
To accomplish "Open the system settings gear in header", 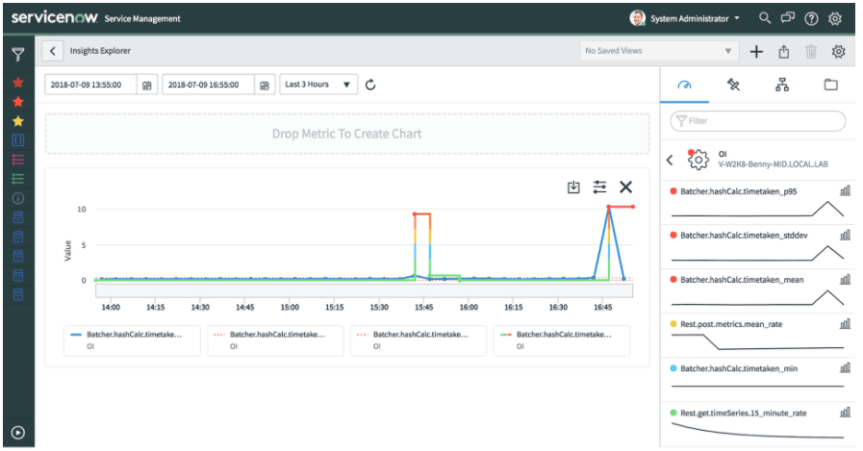I will coord(835,18).
